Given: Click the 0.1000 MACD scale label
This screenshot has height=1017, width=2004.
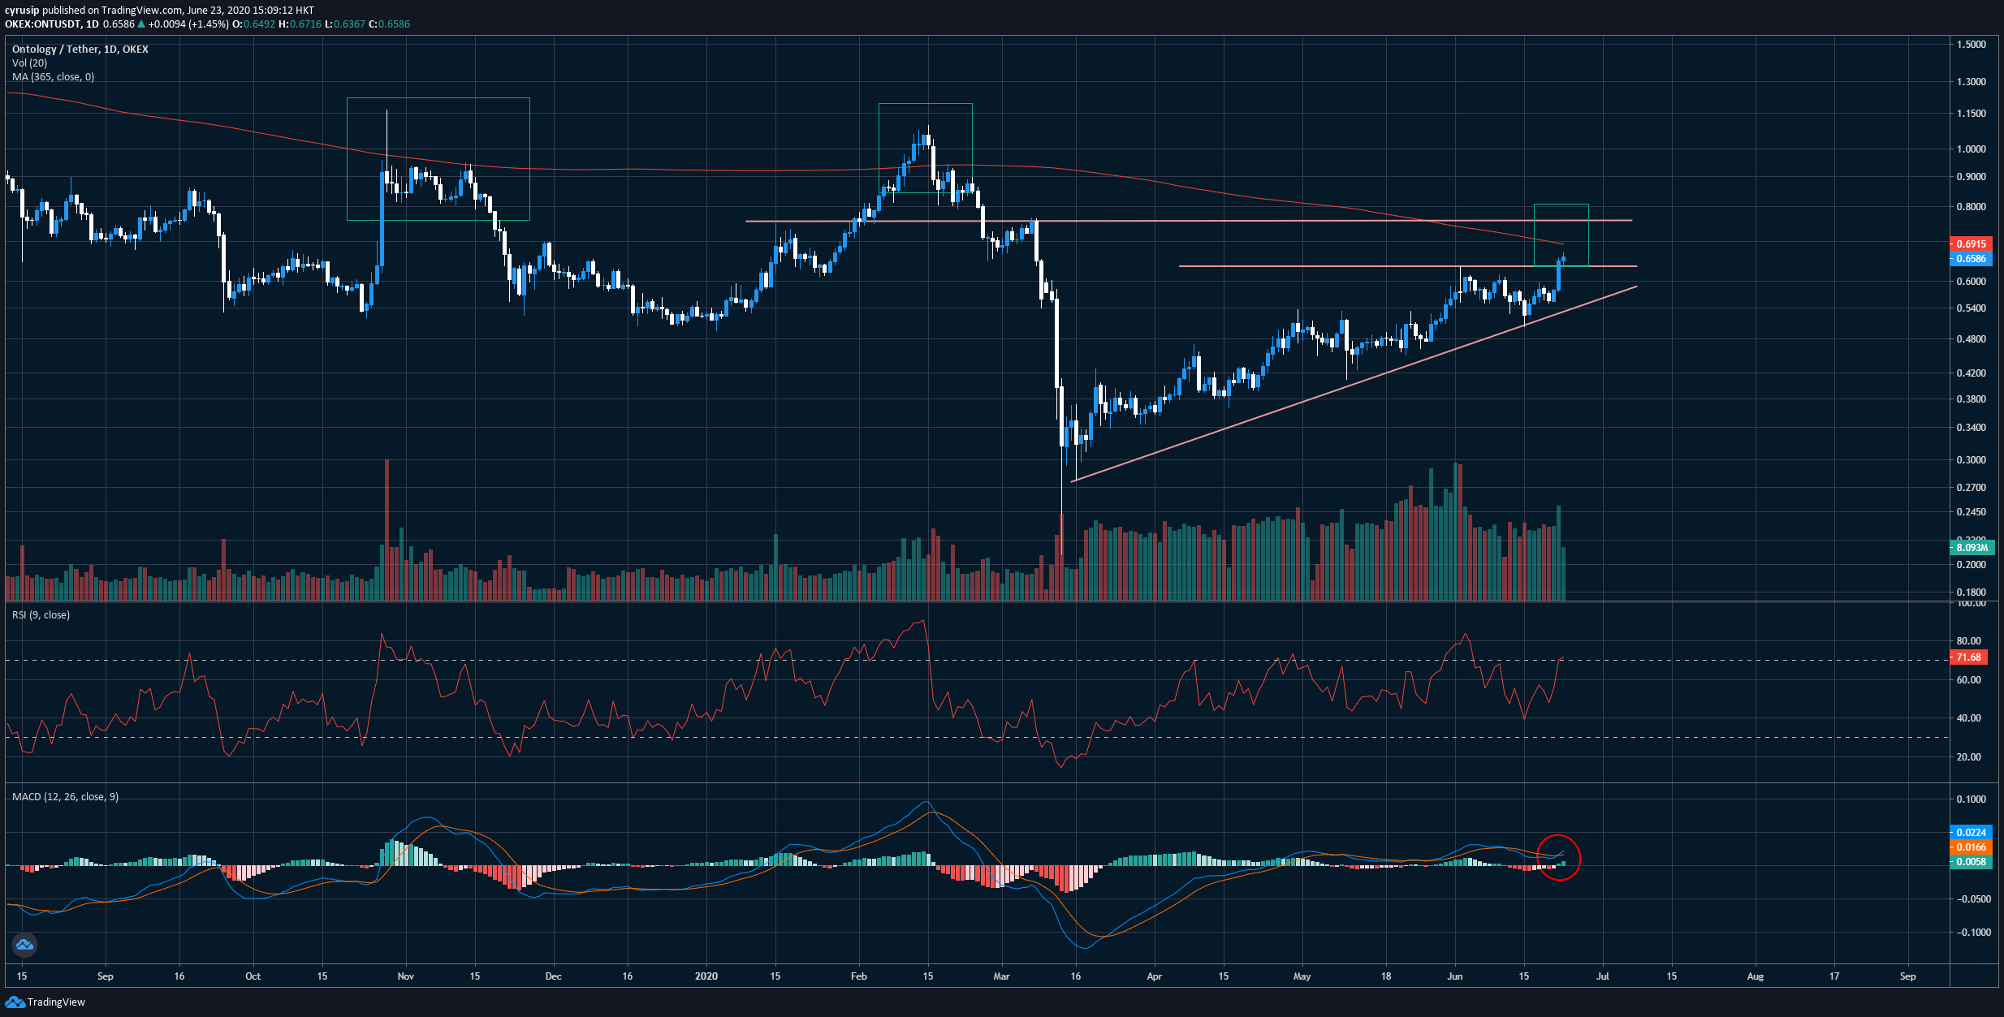Looking at the screenshot, I should 1972,799.
